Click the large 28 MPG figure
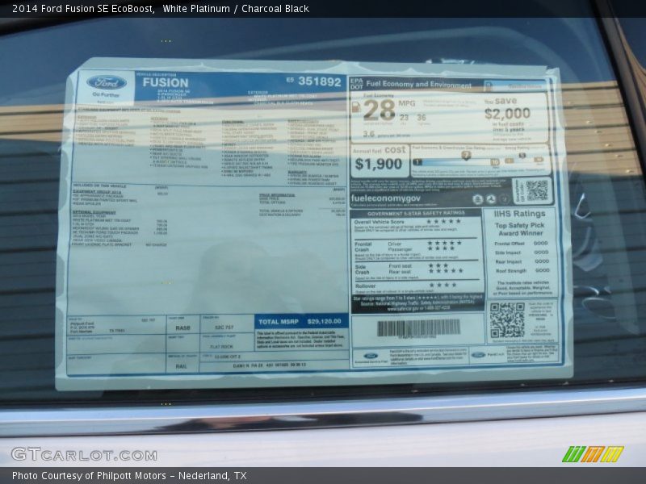The width and height of the screenshot is (646, 484). point(380,111)
